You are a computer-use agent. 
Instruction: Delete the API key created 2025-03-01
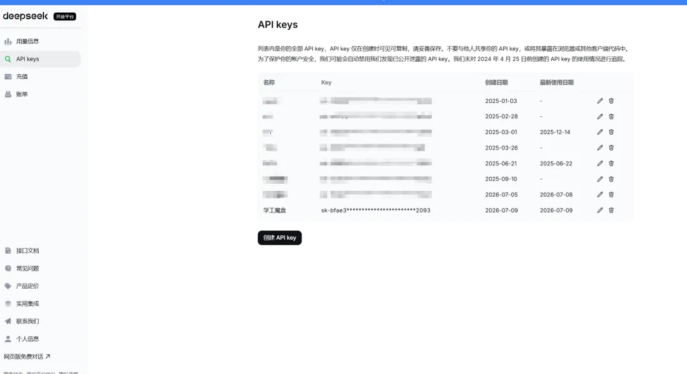coord(611,132)
